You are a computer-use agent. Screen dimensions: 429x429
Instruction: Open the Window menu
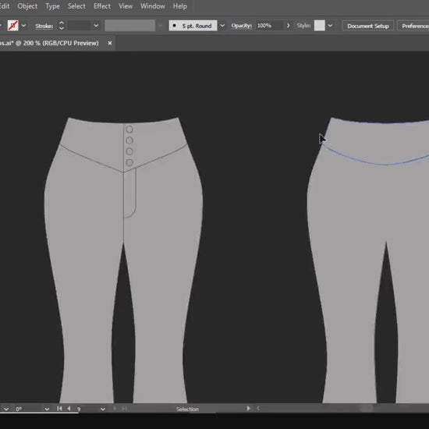[153, 6]
